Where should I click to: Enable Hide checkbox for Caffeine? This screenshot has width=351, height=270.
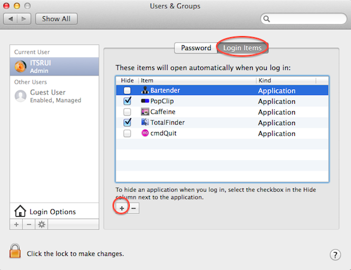point(127,112)
